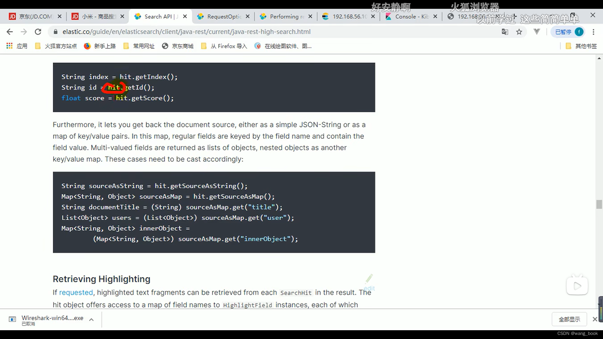603x339 pixels.
Task: Close the Search API tab
Action: pos(185,17)
